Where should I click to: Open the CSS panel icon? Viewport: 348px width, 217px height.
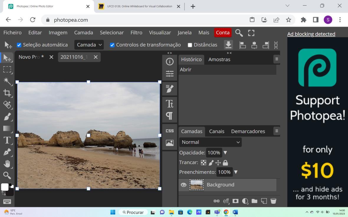tap(170, 131)
